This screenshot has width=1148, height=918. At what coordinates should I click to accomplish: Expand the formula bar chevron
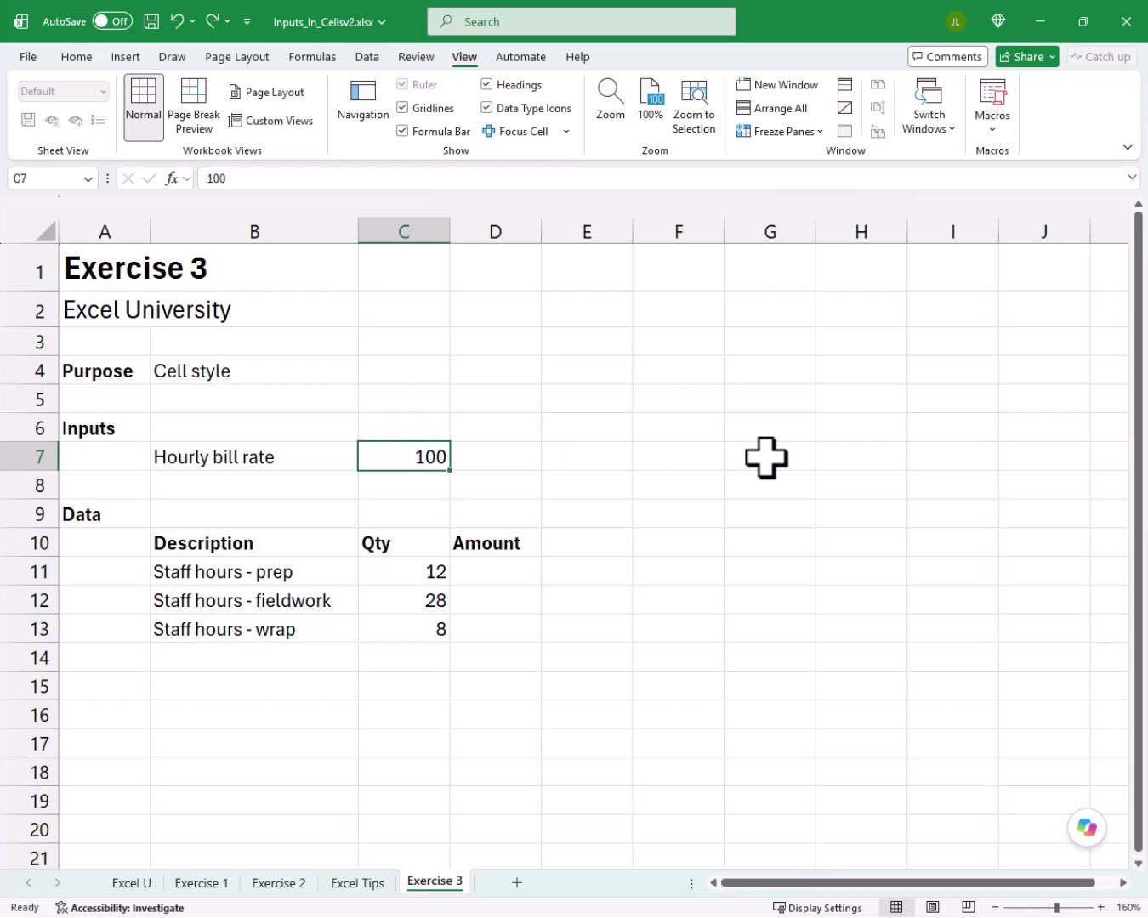[1132, 178]
